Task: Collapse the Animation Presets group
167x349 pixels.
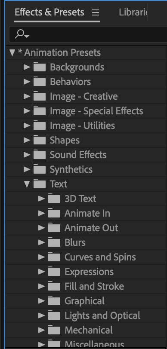Action: pyautogui.click(x=12, y=53)
